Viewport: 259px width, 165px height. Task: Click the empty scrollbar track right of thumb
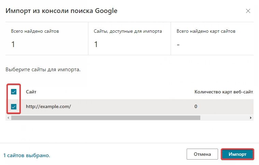224,118
